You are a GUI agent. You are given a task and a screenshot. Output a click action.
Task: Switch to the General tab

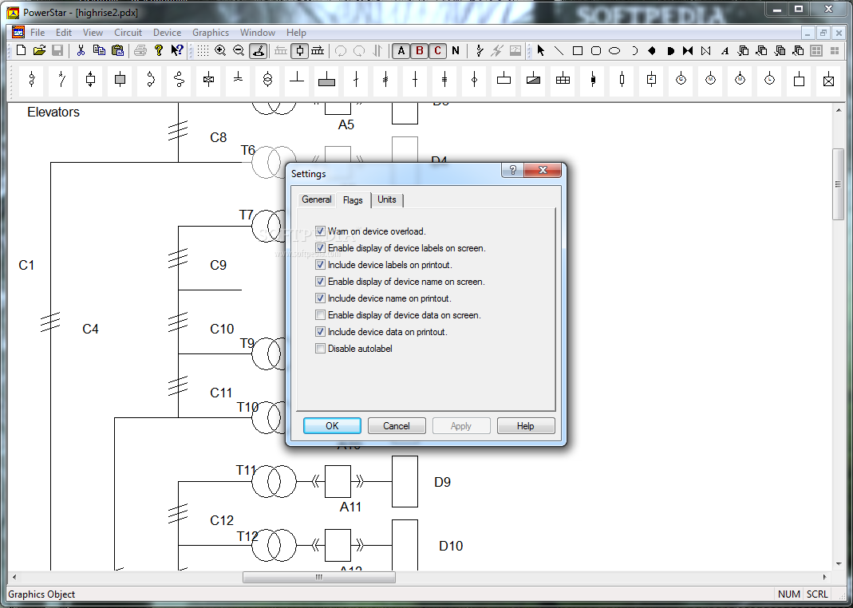317,199
